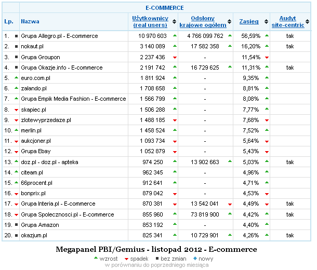Image resolution: width=317 pixels, height=270 pixels.
Task: Click the Lp. column header
Action: tap(9, 22)
